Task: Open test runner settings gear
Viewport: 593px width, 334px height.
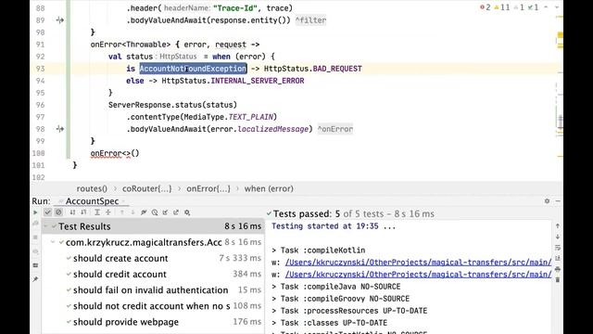Action: [187, 212]
